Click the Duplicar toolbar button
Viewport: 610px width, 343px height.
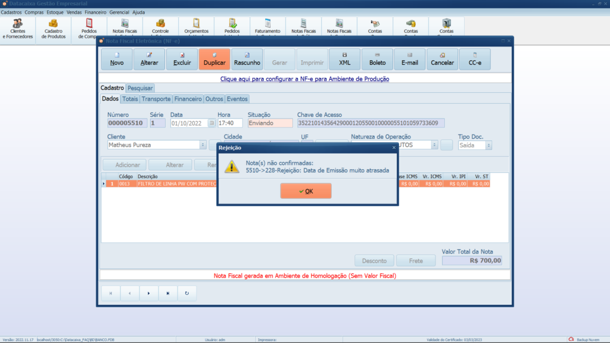coord(214,59)
